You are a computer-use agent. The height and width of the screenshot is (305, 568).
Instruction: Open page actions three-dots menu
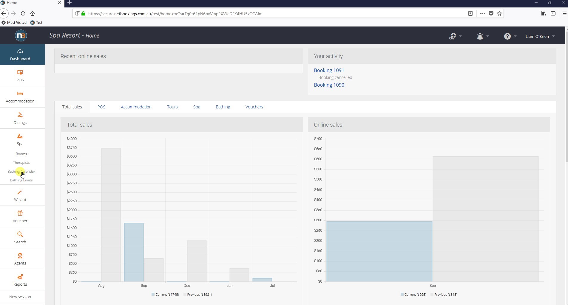(482, 13)
